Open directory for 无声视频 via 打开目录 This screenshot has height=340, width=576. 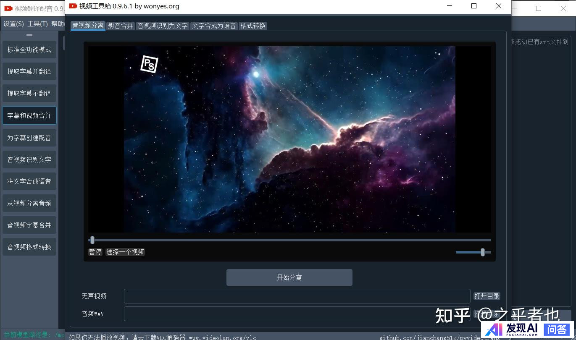point(487,296)
